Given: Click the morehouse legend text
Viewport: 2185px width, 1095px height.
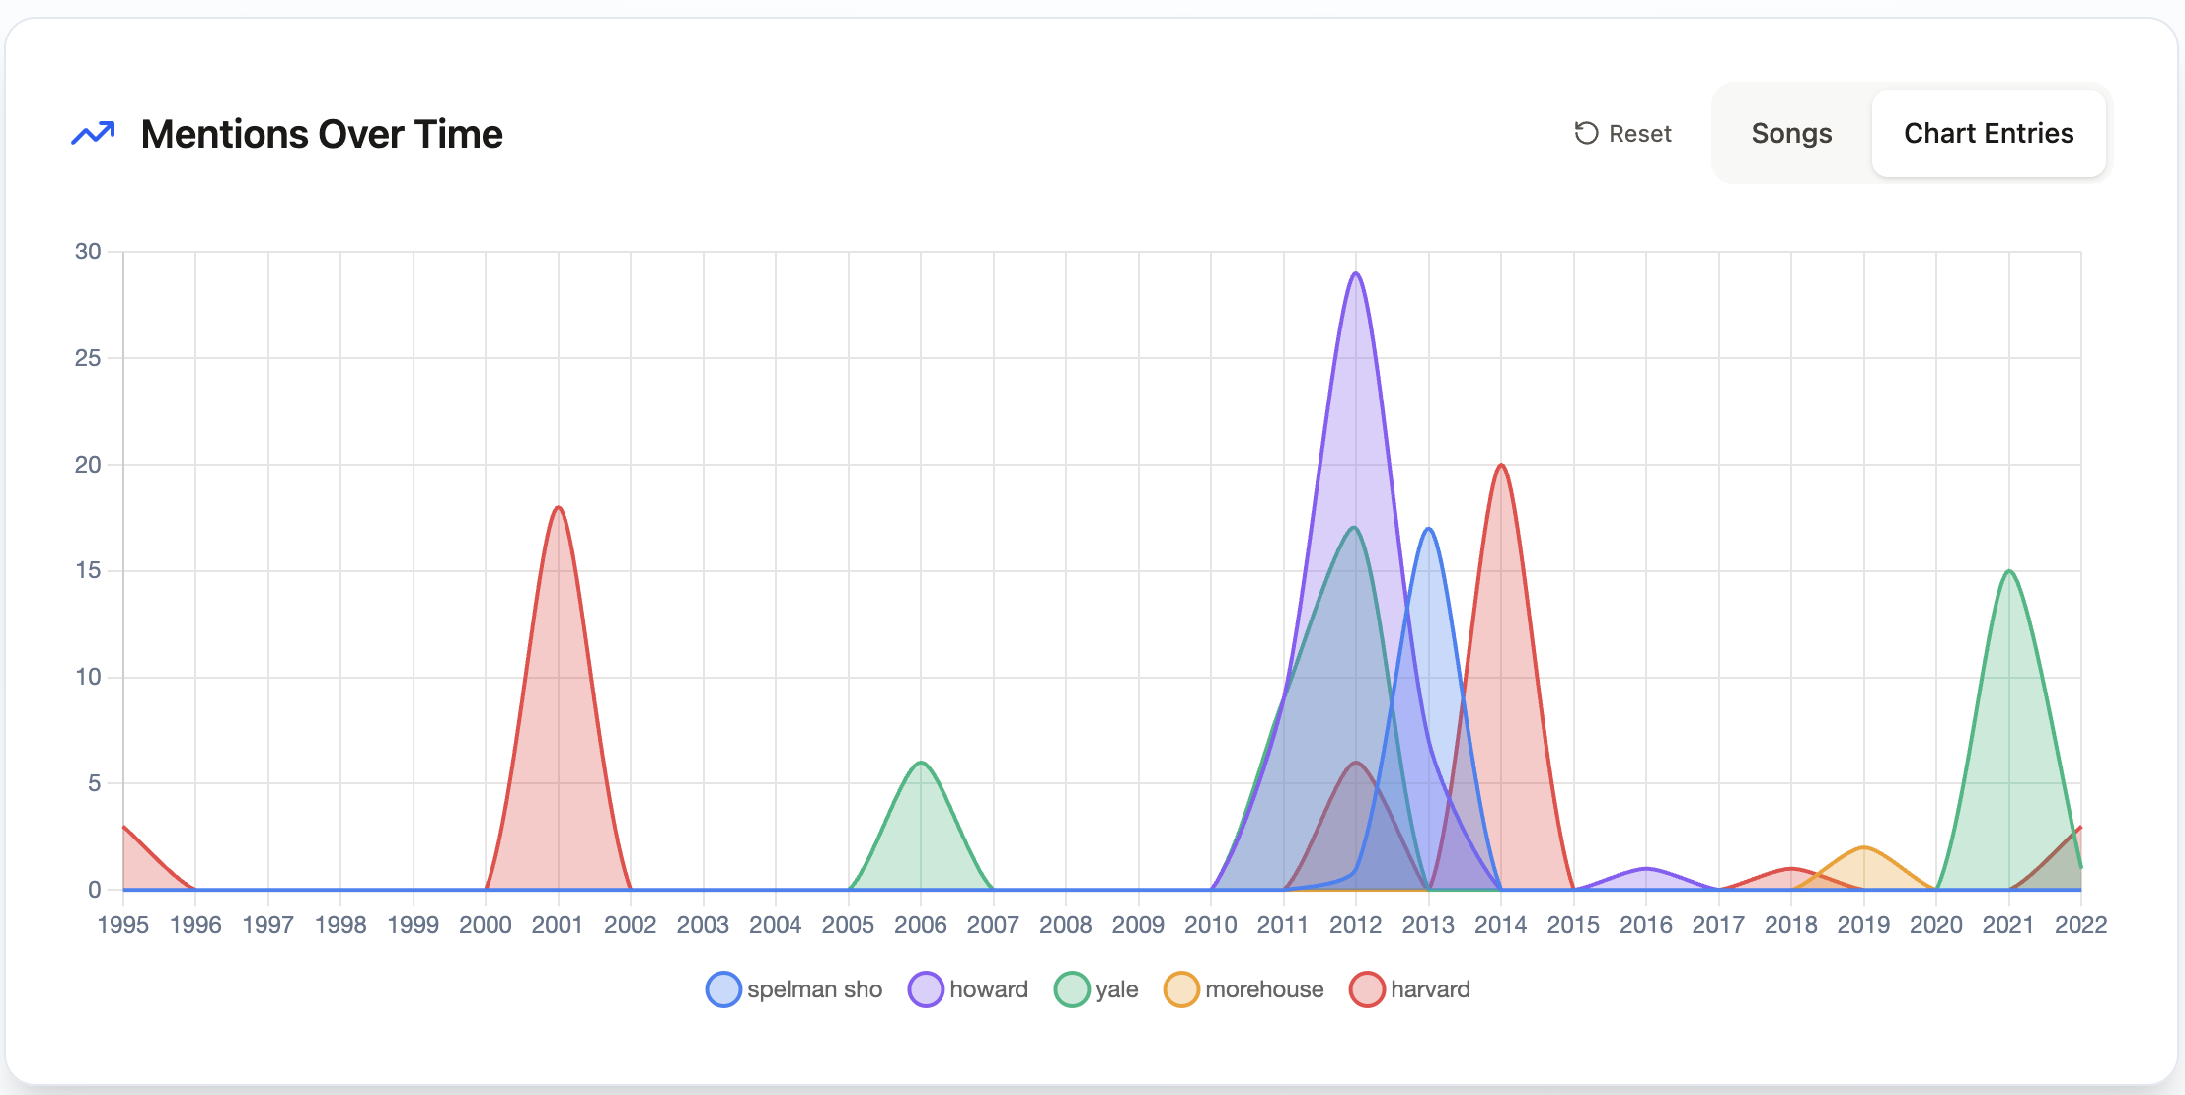Looking at the screenshot, I should [1263, 989].
